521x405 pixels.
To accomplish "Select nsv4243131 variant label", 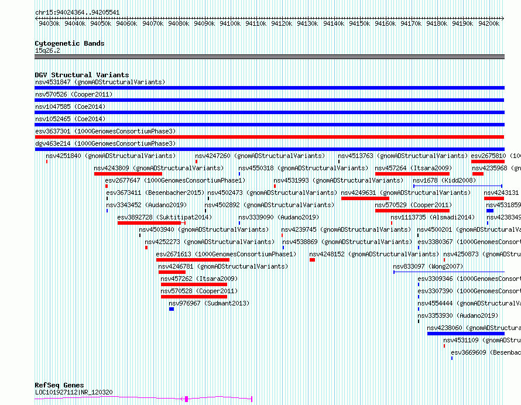I will 501,193.
